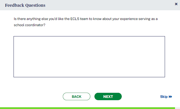The image size is (180, 109).
Task: Close the Feedback Questions dialog
Action: (176, 4)
